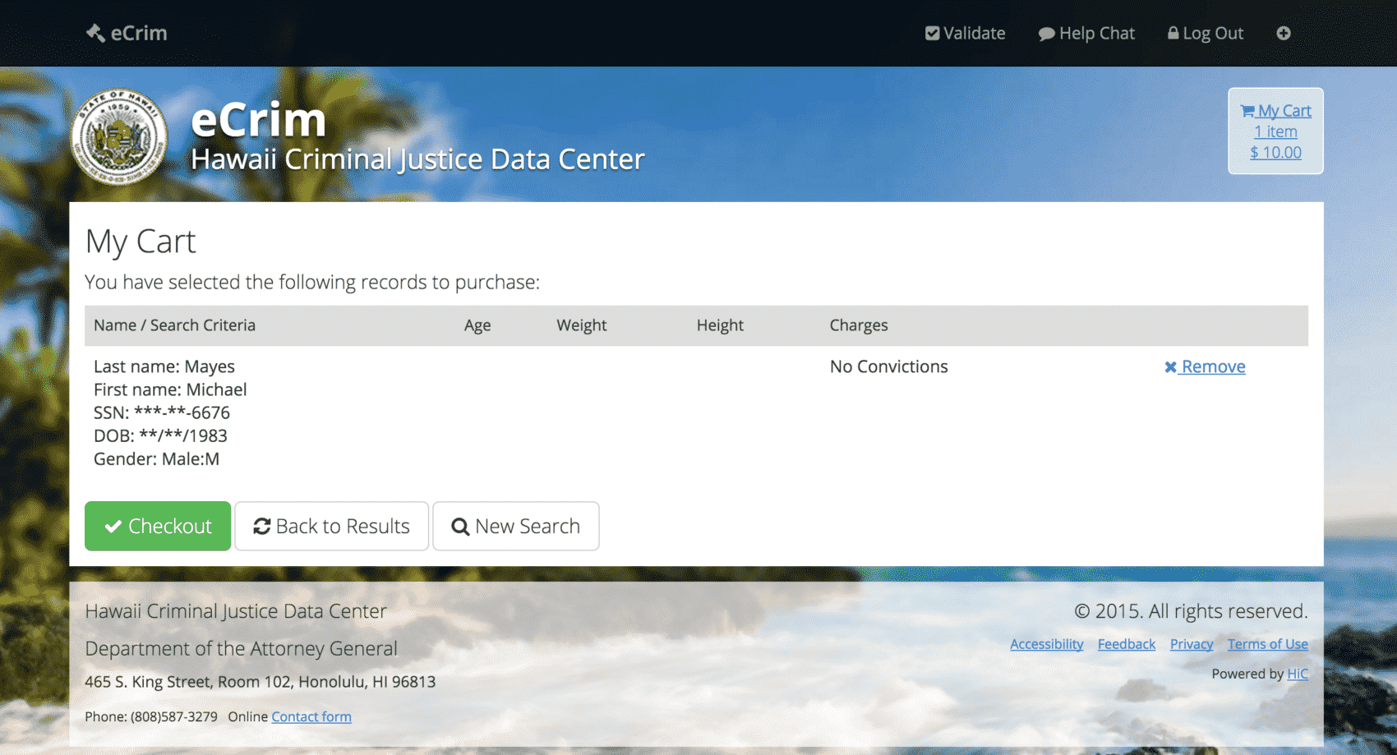The image size is (1397, 755).
Task: Open My Cart link with cart icon
Action: [x=1275, y=111]
